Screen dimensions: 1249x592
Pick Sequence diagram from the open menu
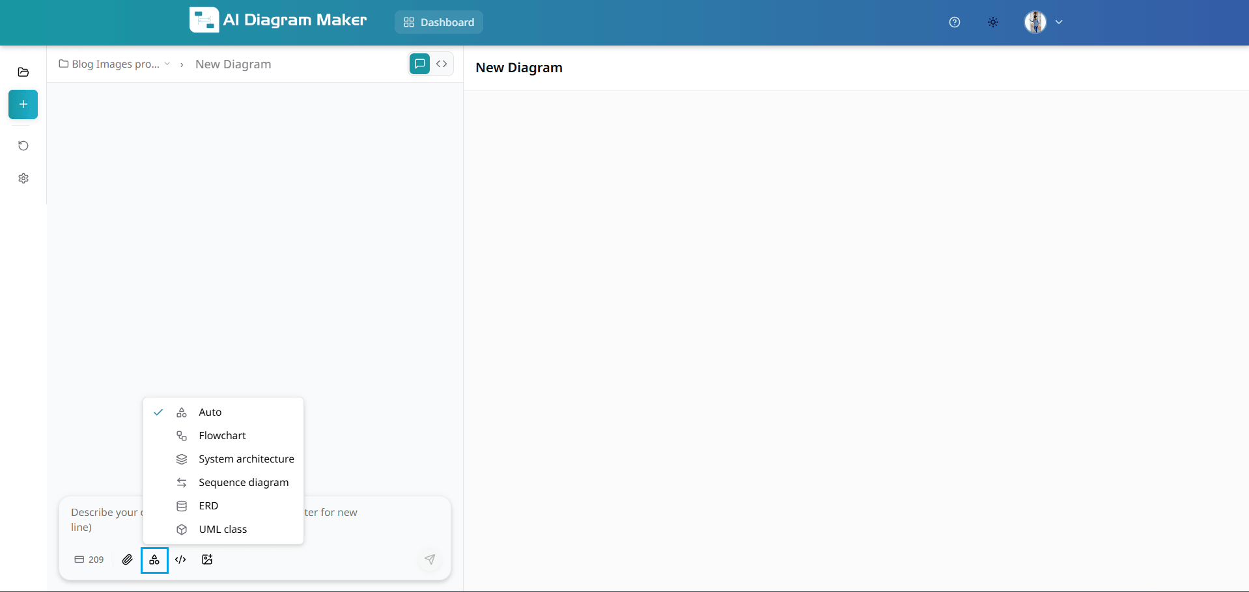click(243, 482)
